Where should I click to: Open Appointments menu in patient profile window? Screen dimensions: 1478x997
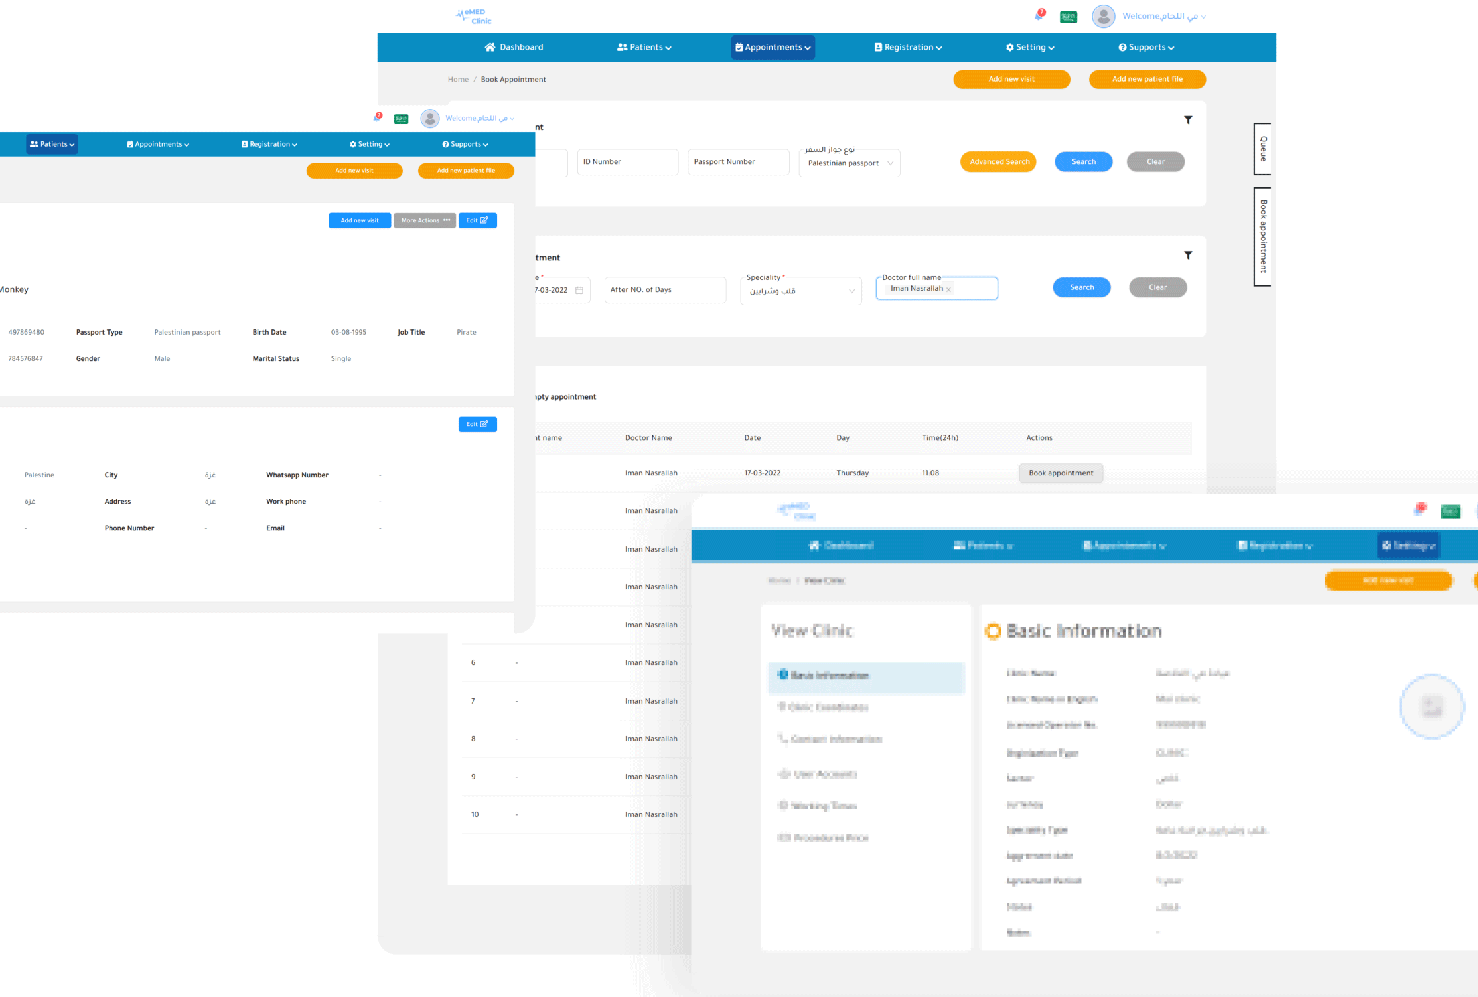point(158,144)
